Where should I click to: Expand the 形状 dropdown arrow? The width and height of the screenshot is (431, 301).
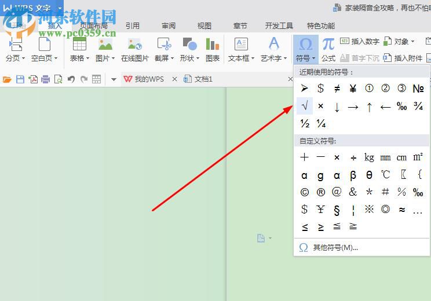[x=198, y=58]
